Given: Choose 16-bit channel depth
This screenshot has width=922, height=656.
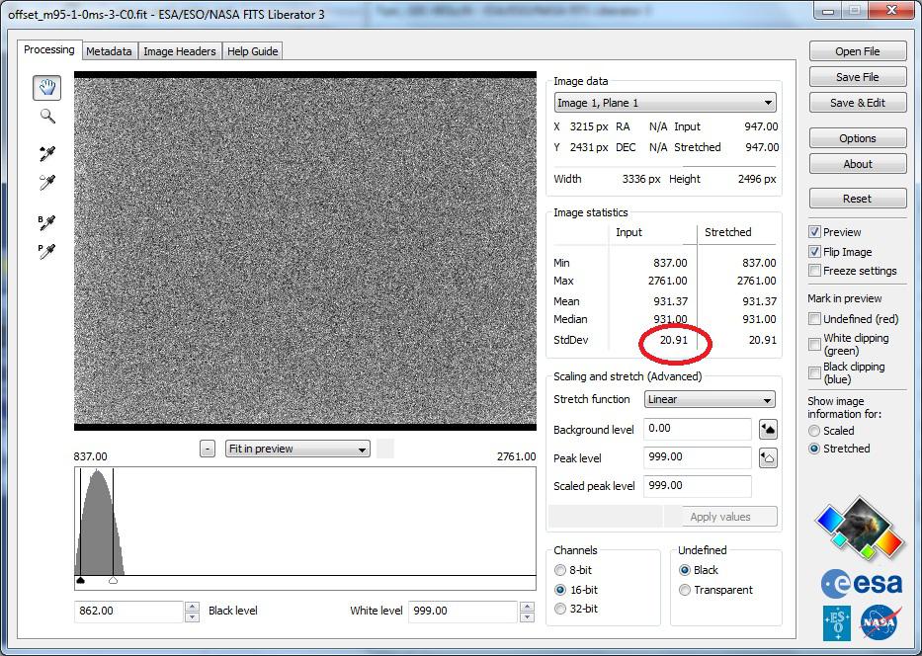Looking at the screenshot, I should [560, 590].
